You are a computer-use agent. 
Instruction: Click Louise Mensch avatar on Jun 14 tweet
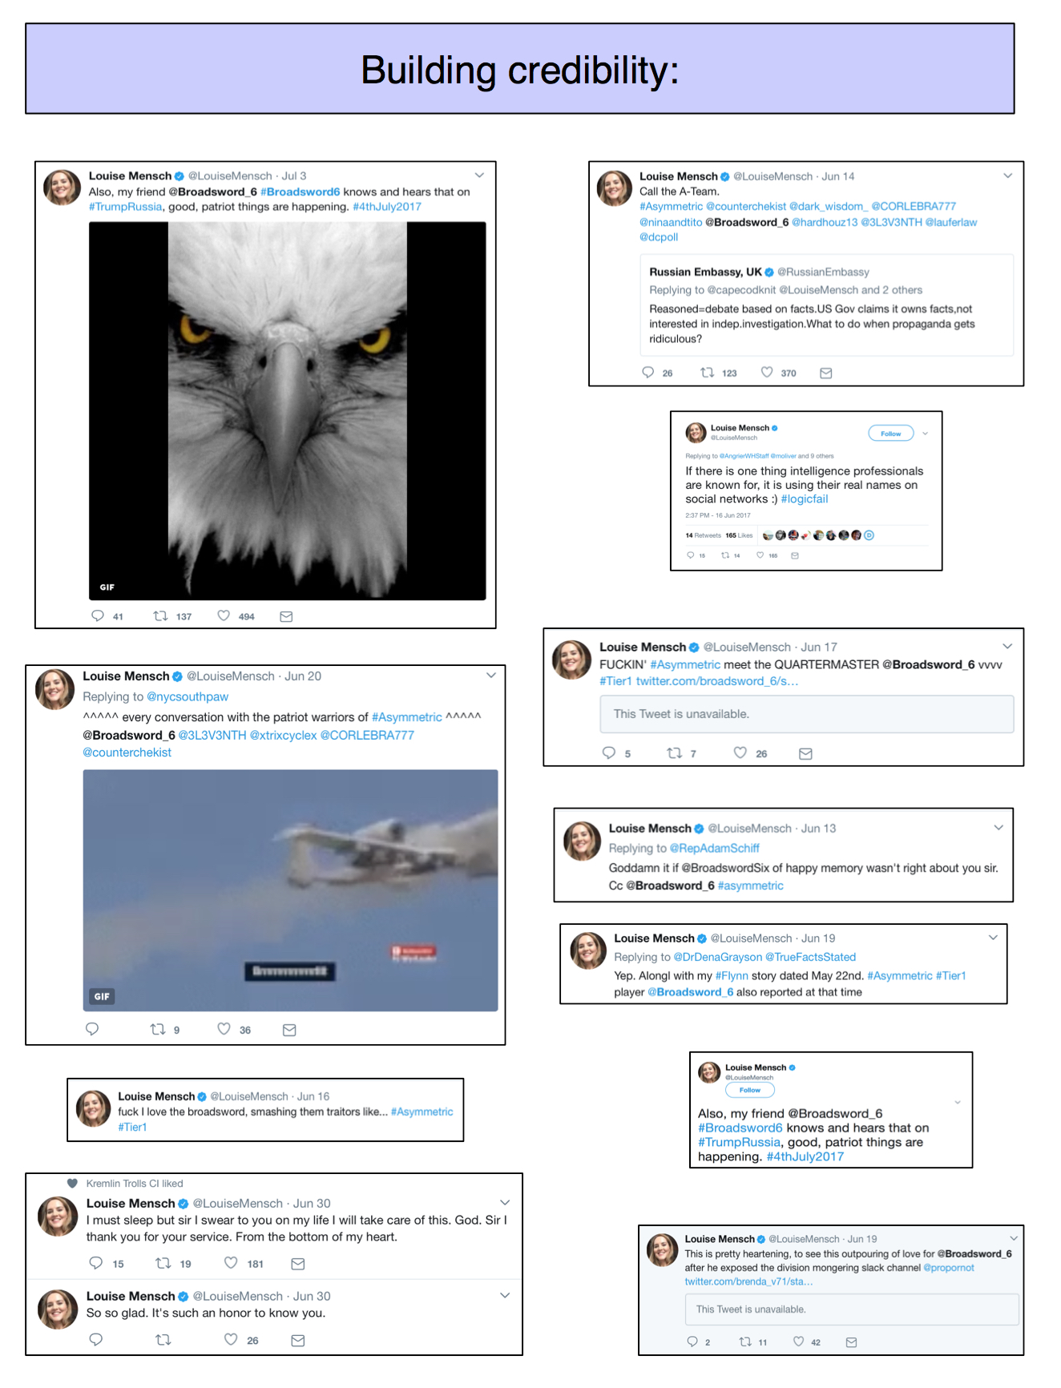[x=615, y=188]
